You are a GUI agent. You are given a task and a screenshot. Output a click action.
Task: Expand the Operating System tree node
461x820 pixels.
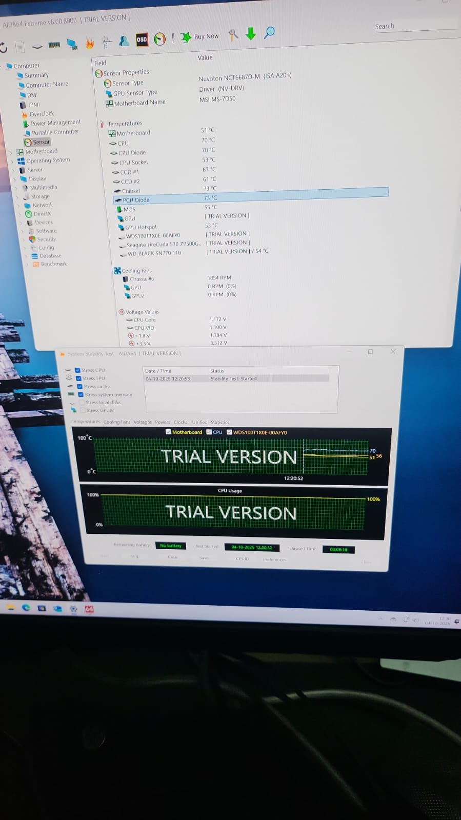(12, 162)
